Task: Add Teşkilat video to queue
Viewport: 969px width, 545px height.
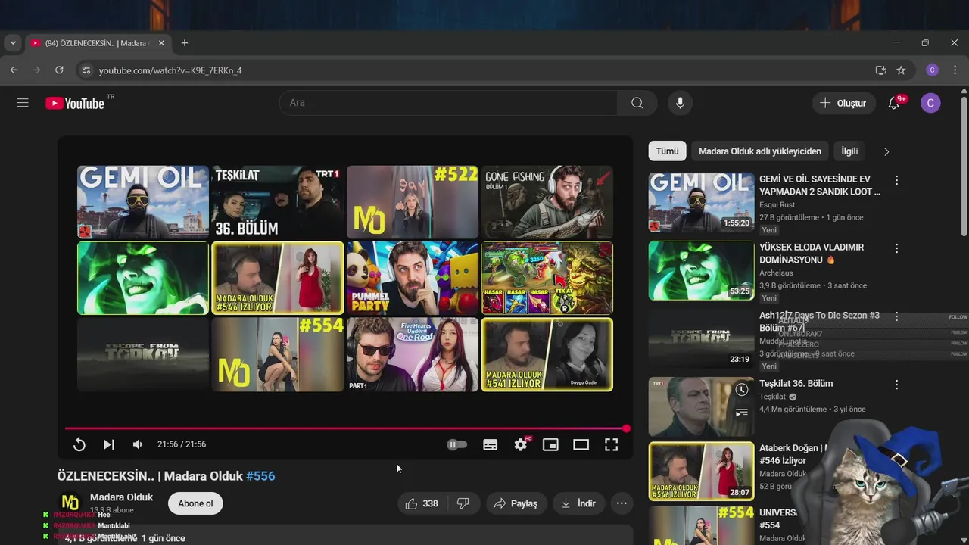Action: 742,413
